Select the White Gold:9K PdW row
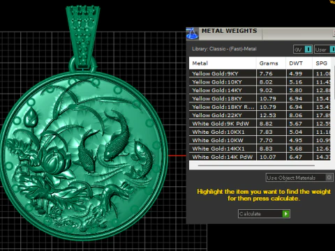The height and width of the screenshot is (251, 335). (x=260, y=124)
